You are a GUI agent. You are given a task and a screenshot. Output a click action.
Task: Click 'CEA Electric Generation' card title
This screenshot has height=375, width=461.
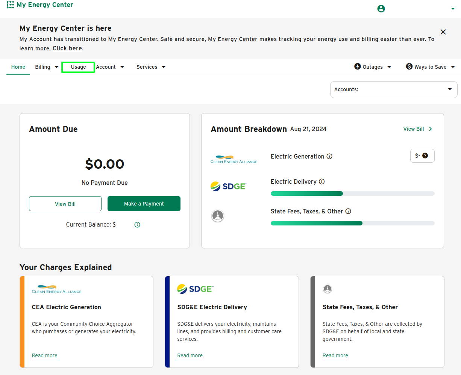tap(67, 307)
